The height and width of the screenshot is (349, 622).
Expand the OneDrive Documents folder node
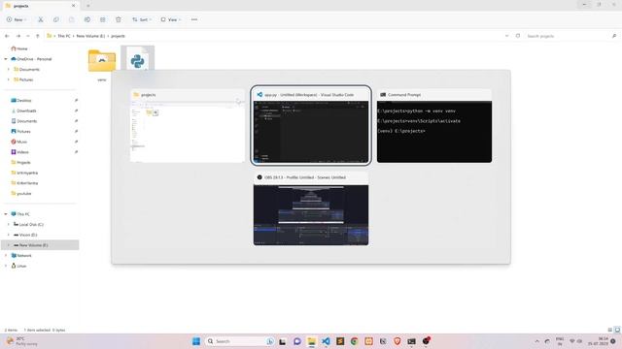pyautogui.click(x=9, y=69)
